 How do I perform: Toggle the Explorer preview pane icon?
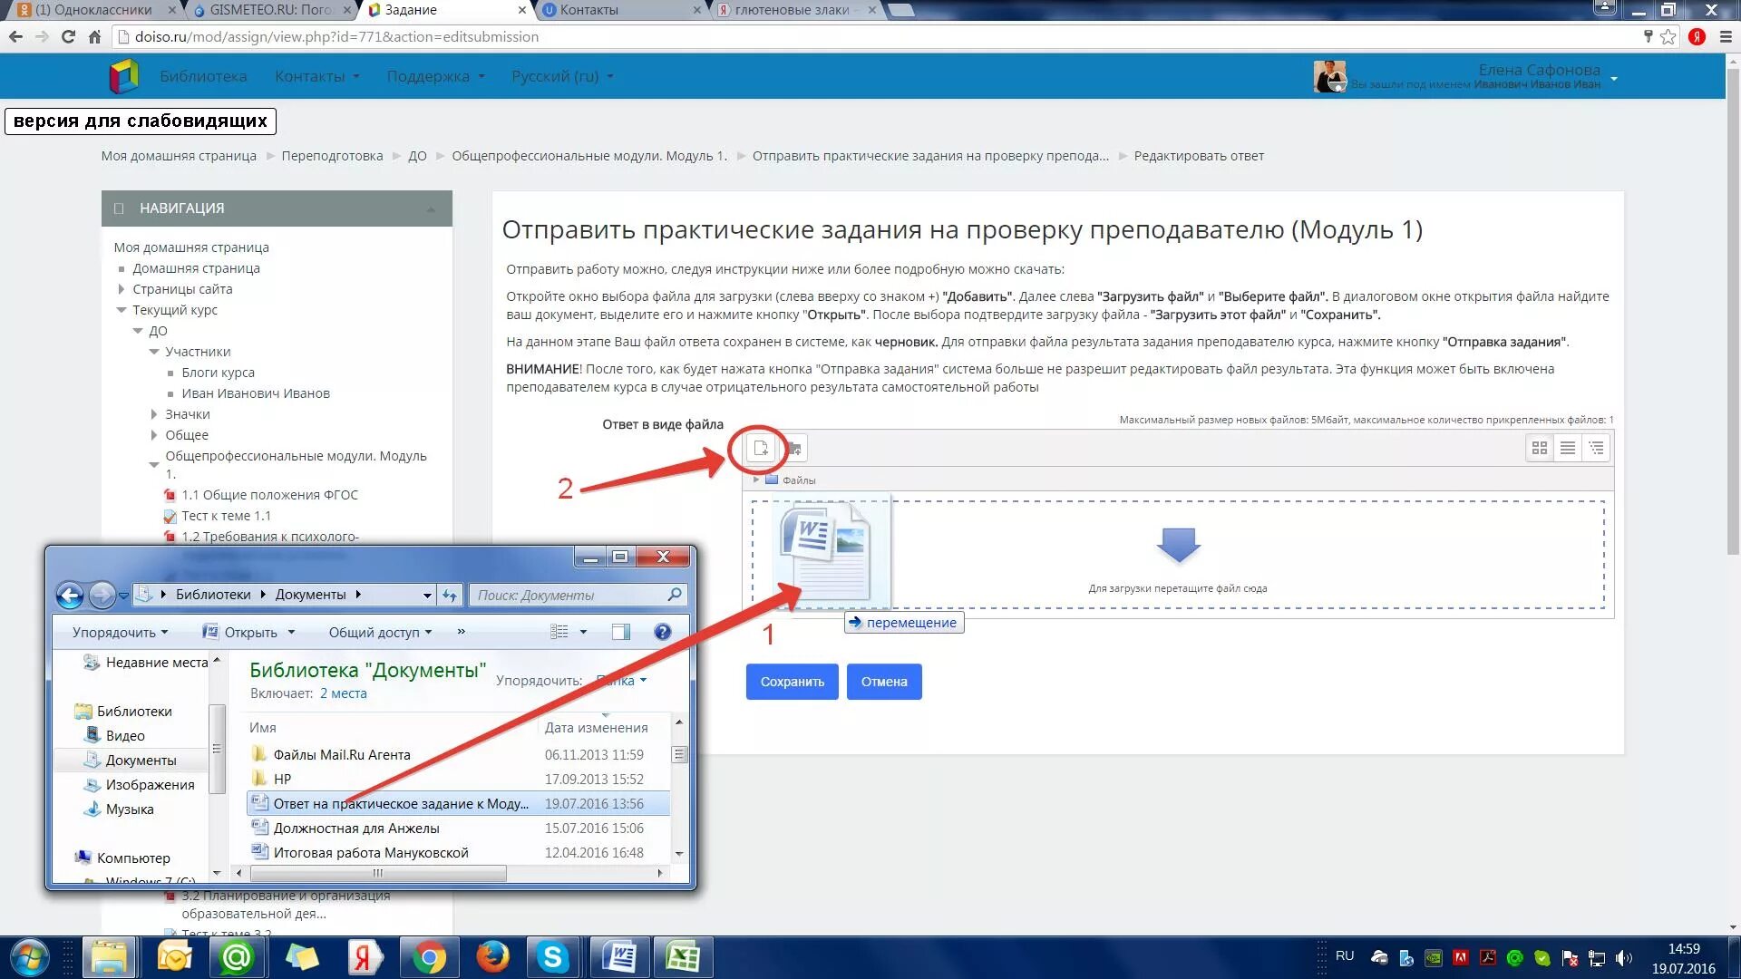[620, 632]
